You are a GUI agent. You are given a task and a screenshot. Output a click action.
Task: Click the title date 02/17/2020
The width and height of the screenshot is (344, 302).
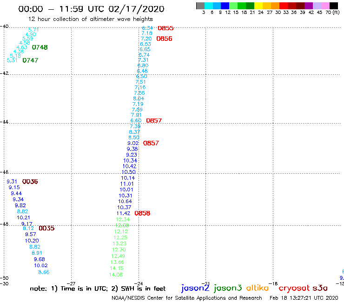click(x=136, y=9)
